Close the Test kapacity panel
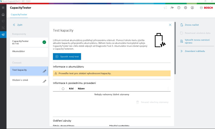 pyautogui.click(x=170, y=25)
